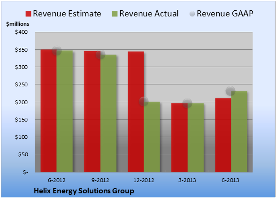Click the red Revenue Estimate legend swatch
This screenshot has width=276, height=198.
28,14
